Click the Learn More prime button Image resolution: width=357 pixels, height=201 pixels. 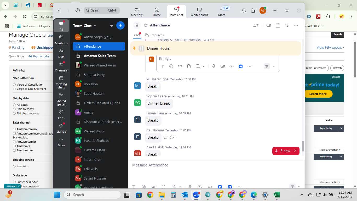tap(318, 94)
